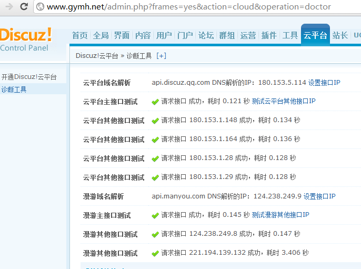Click green check for 漫游主接口测试
The height and width of the screenshot is (269, 361).
[x=155, y=215]
